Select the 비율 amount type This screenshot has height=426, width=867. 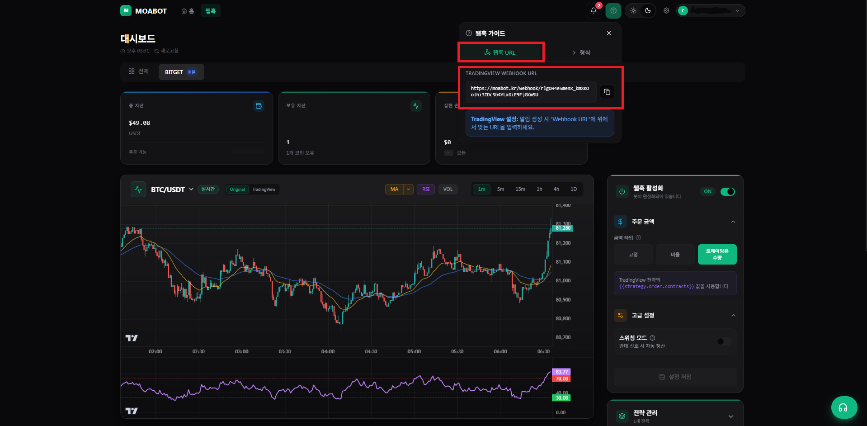pos(675,255)
